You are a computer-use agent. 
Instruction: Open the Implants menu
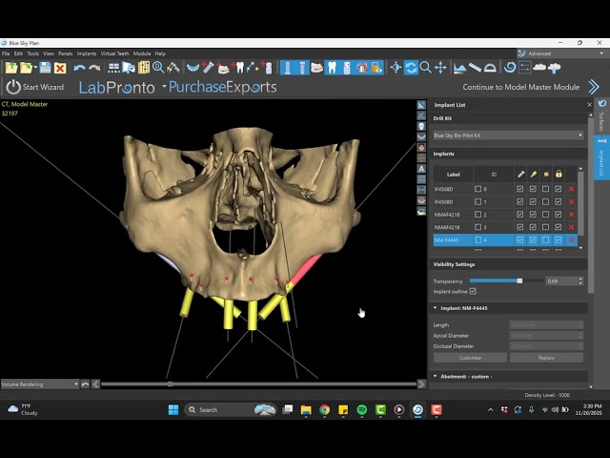87,53
